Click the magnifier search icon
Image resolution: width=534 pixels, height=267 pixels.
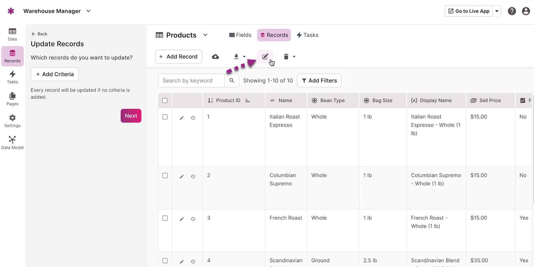coord(232,81)
